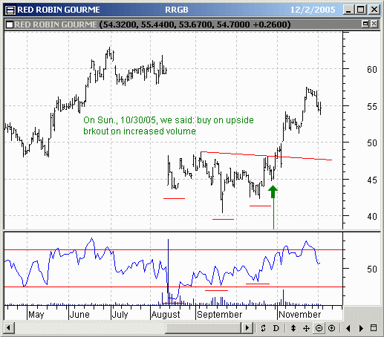Maximize the inner RED ROBIN GOURME chart pane
The image size is (384, 337).
coord(365,24)
